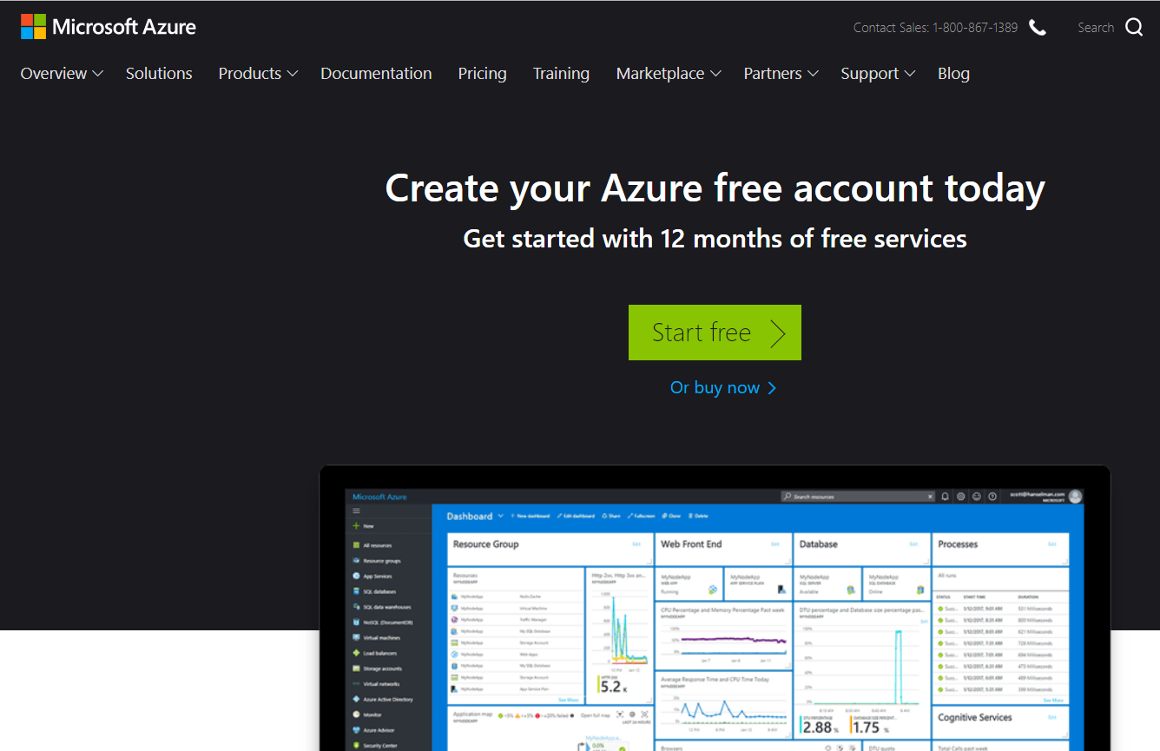Click the Or buy now link
This screenshot has height=751, width=1160.
(723, 388)
